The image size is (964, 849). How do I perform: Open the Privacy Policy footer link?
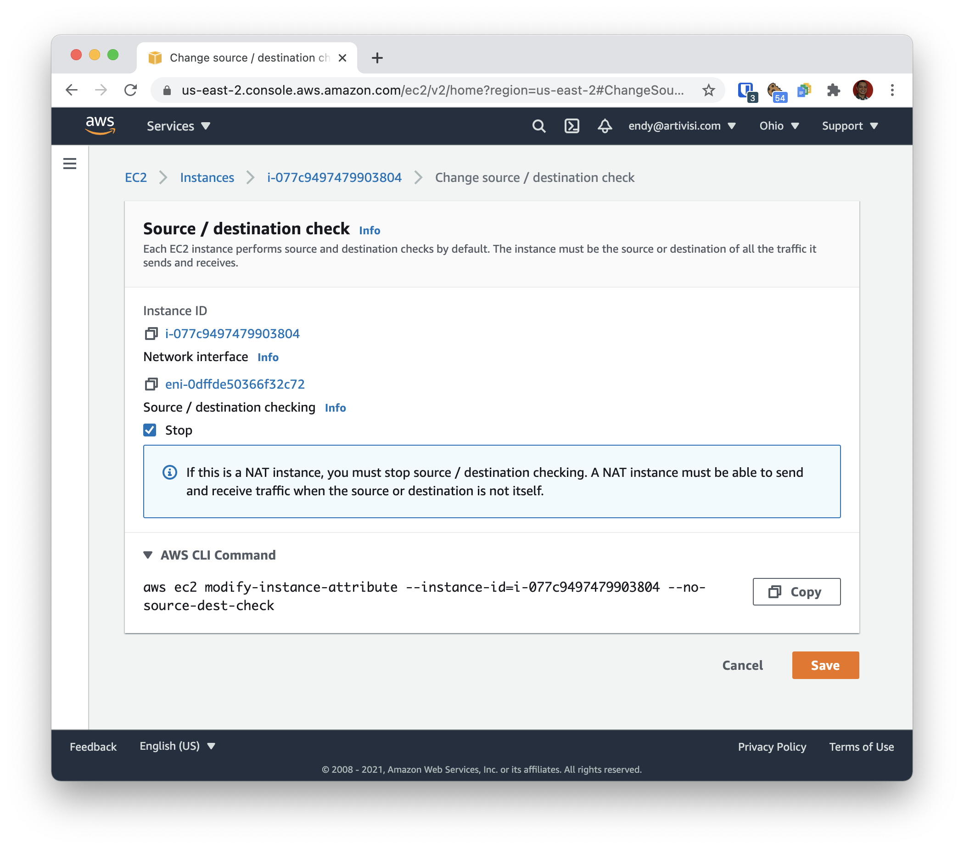(x=772, y=747)
